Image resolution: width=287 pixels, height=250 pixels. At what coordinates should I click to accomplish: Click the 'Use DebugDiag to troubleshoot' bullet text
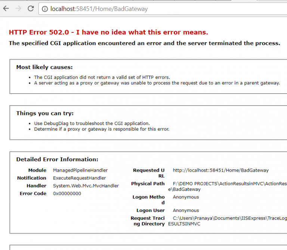coord(92,123)
